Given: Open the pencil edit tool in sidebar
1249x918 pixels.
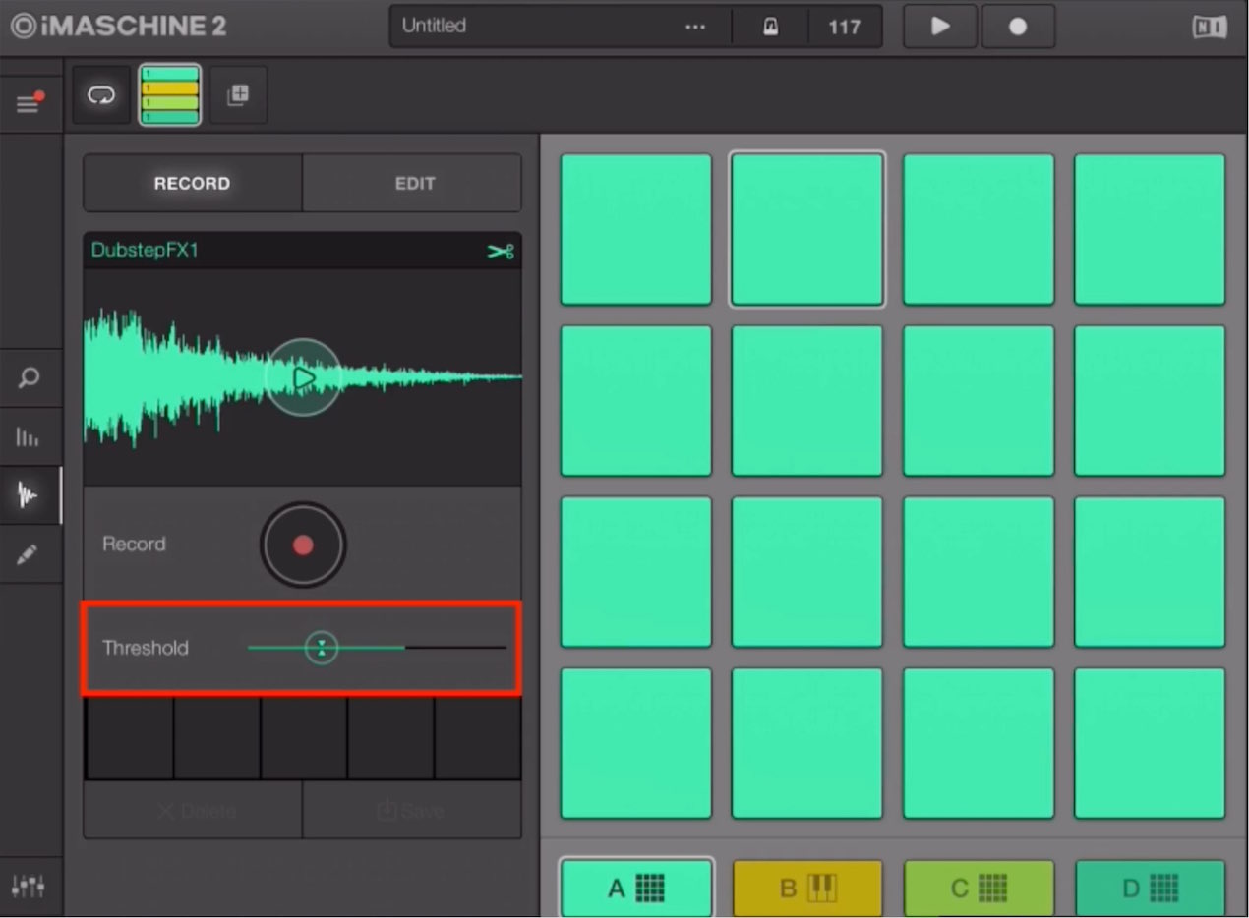Looking at the screenshot, I should click(x=29, y=554).
